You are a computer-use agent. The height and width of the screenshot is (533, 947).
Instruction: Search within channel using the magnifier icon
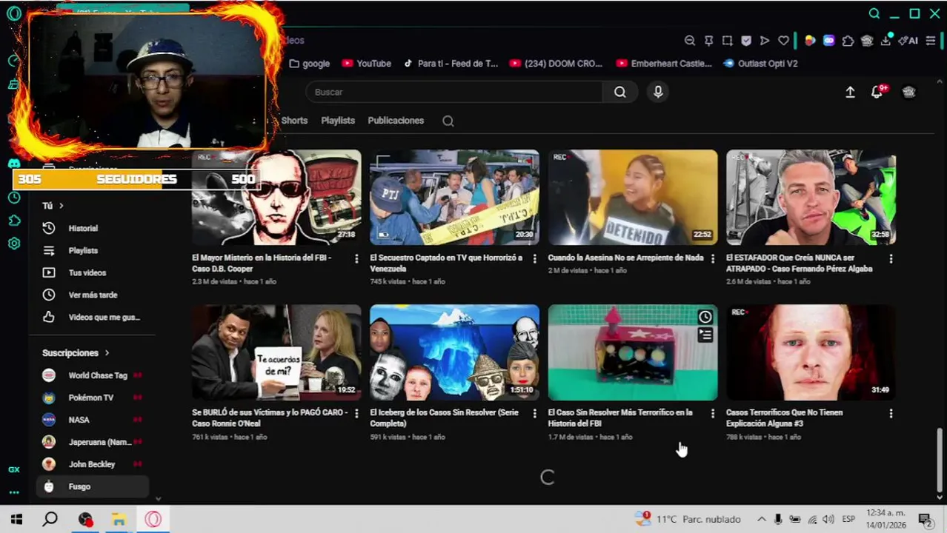pos(448,121)
